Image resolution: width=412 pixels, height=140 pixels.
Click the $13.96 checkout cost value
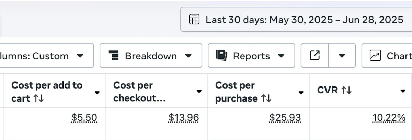pyautogui.click(x=184, y=118)
